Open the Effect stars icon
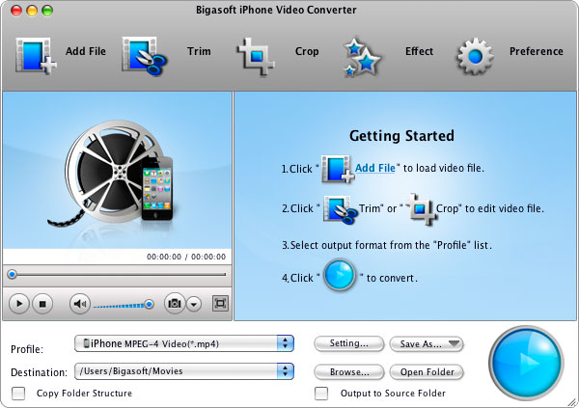This screenshot has height=408, width=579. 362,57
